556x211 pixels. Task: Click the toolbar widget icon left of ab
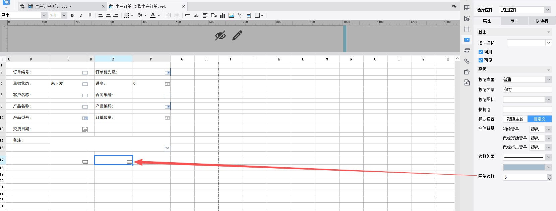pos(188,15)
